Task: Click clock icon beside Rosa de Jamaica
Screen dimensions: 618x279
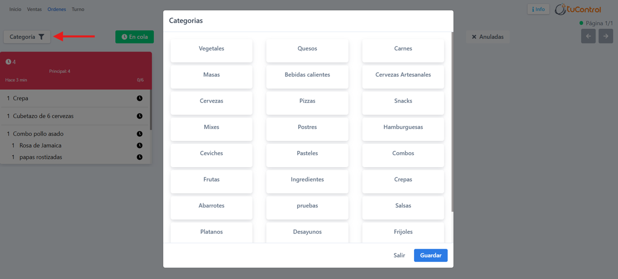Action: pos(140,145)
